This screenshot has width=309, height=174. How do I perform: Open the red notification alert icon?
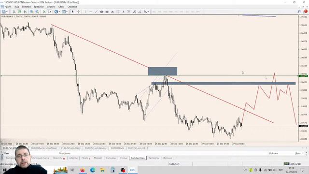[306, 12]
